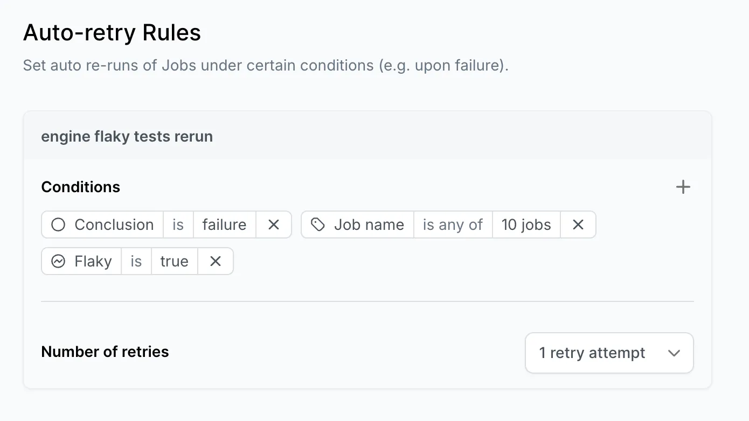Remove the Conclusion condition with its X icon
Image resolution: width=749 pixels, height=421 pixels.
click(x=273, y=224)
